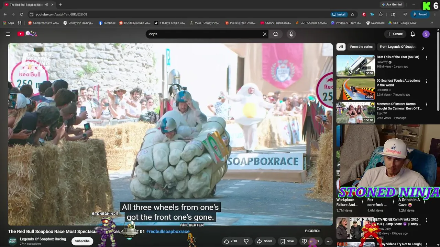The height and width of the screenshot is (247, 440).
Task: Go back in browser history
Action: tap(5, 14)
